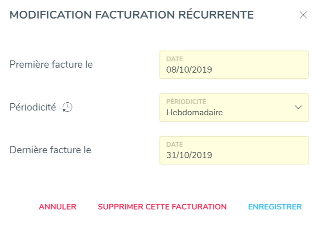Expand the Périodicité dropdown chevron arrow
This screenshot has height=225, width=320.
[298, 107]
